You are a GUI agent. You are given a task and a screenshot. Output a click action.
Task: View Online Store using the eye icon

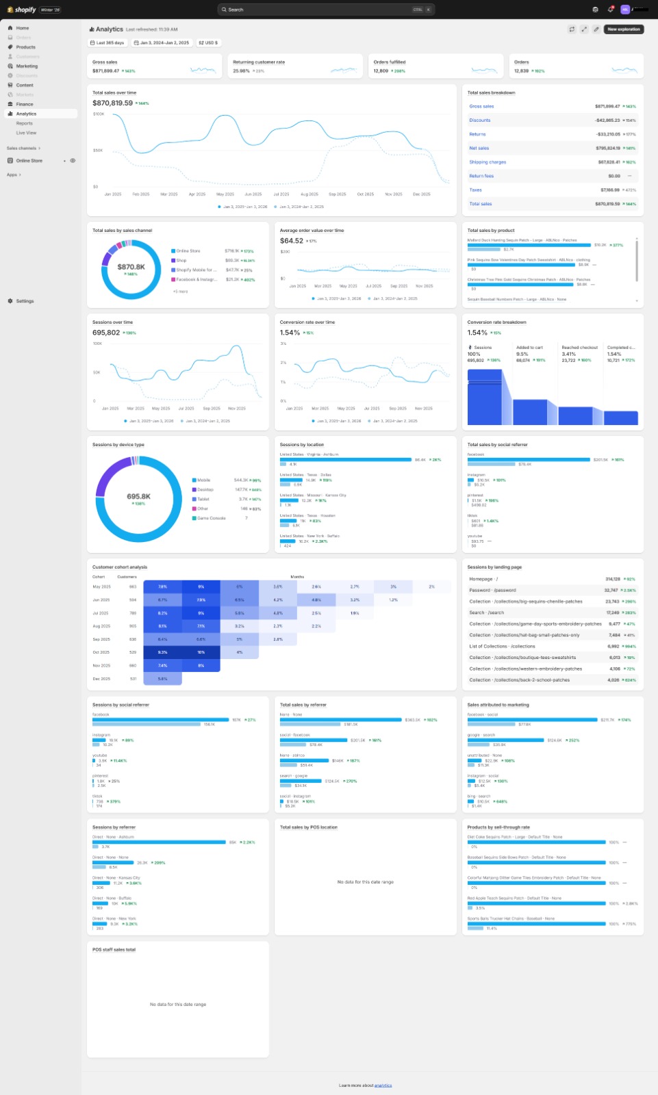pos(73,161)
